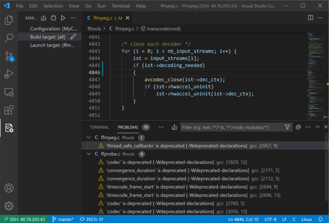Click the Makefile debug bug icon
Screen dimensions: 329x223
pyautogui.click(x=53, y=18)
